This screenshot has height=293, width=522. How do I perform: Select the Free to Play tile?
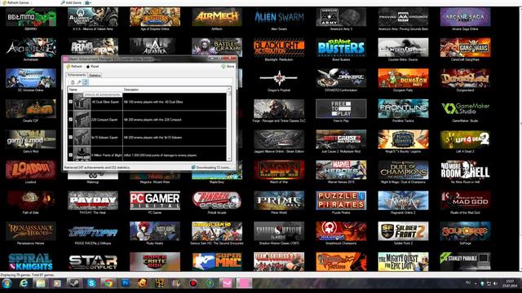click(x=341, y=108)
